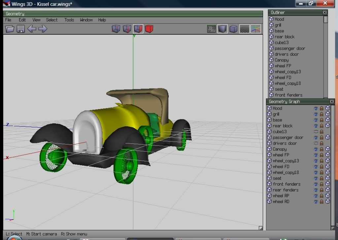338x240 pixels.
Task: Toggle the ground plane grid icon
Action: pyautogui.click(x=244, y=29)
